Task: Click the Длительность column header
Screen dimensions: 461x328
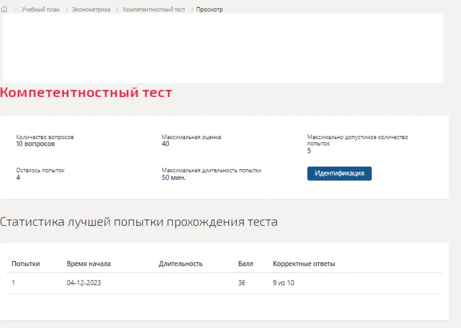Action: coord(180,264)
